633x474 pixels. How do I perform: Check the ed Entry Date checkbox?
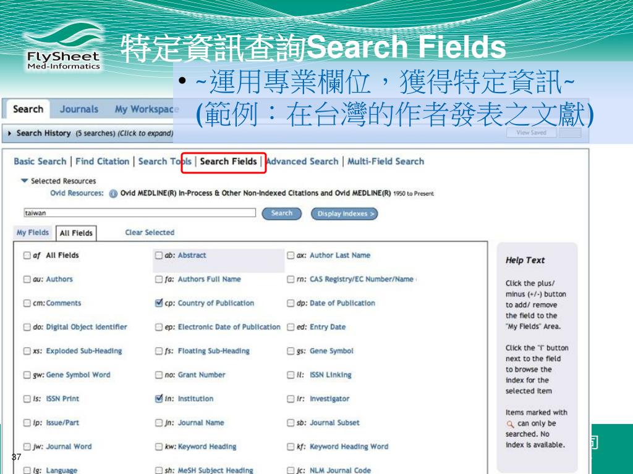click(291, 327)
